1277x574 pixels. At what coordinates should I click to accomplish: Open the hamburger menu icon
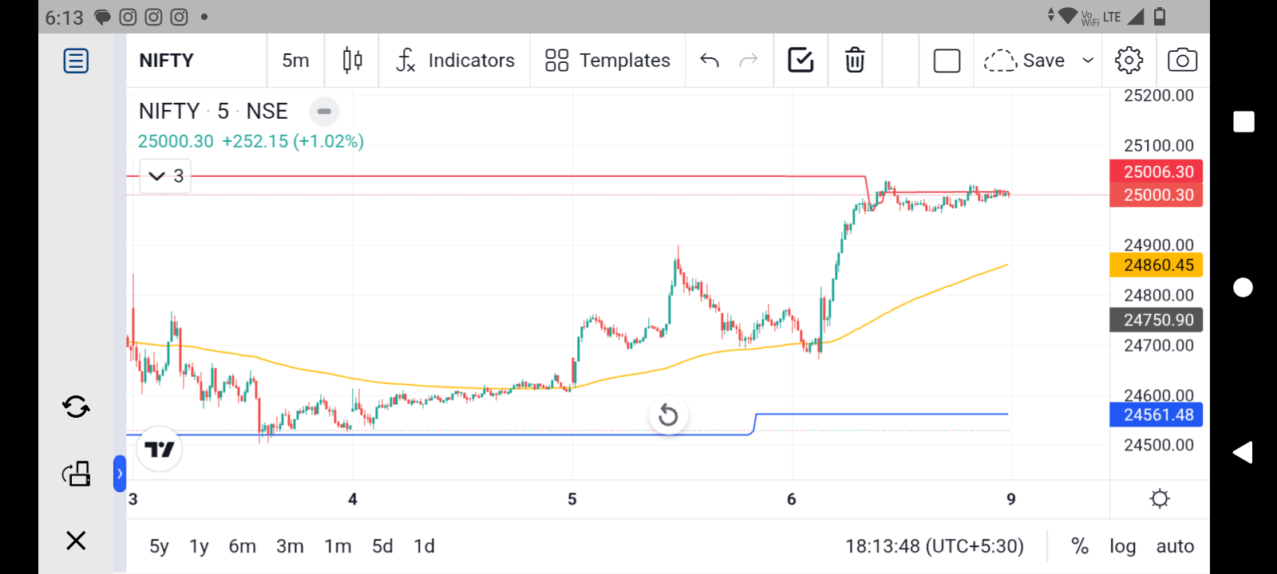click(x=76, y=61)
